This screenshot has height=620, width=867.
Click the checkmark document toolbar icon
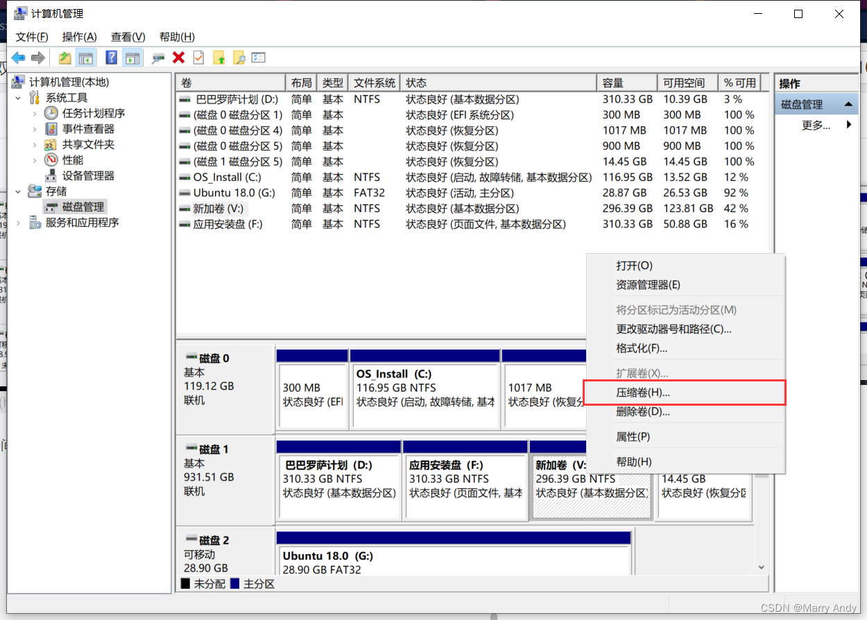(x=198, y=58)
